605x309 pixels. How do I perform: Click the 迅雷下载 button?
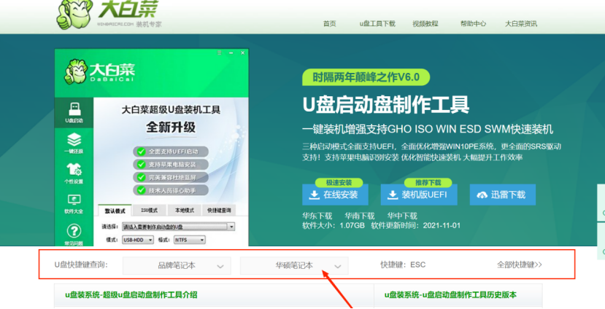[502, 195]
